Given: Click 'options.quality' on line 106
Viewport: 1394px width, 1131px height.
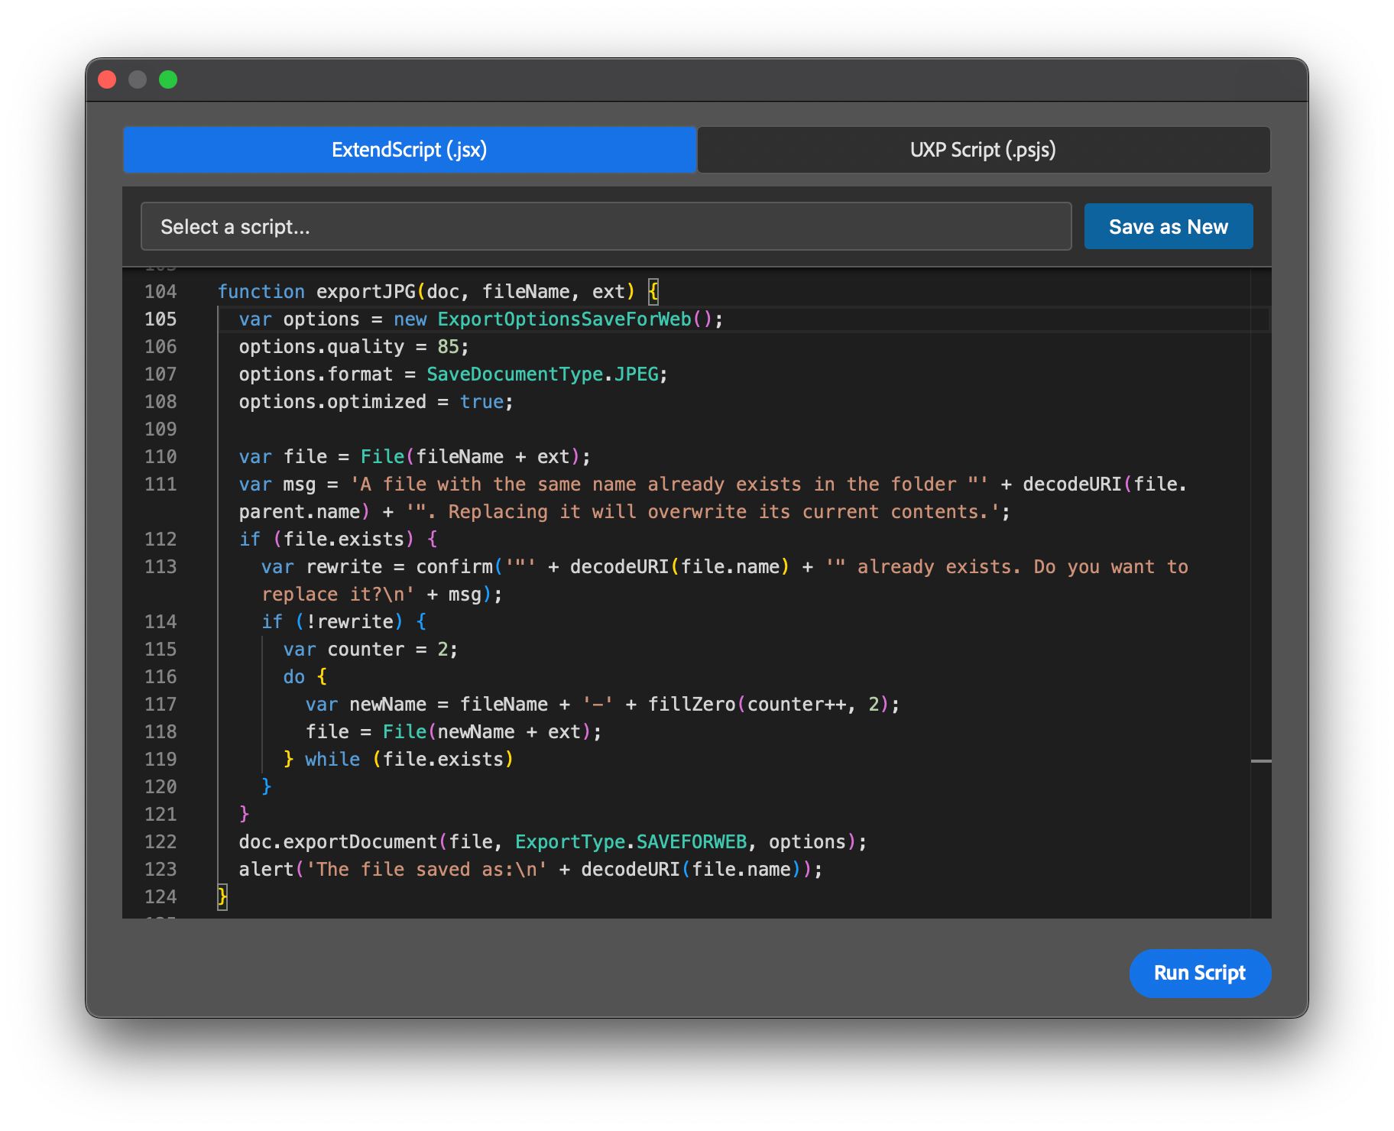Looking at the screenshot, I should pyautogui.click(x=322, y=346).
